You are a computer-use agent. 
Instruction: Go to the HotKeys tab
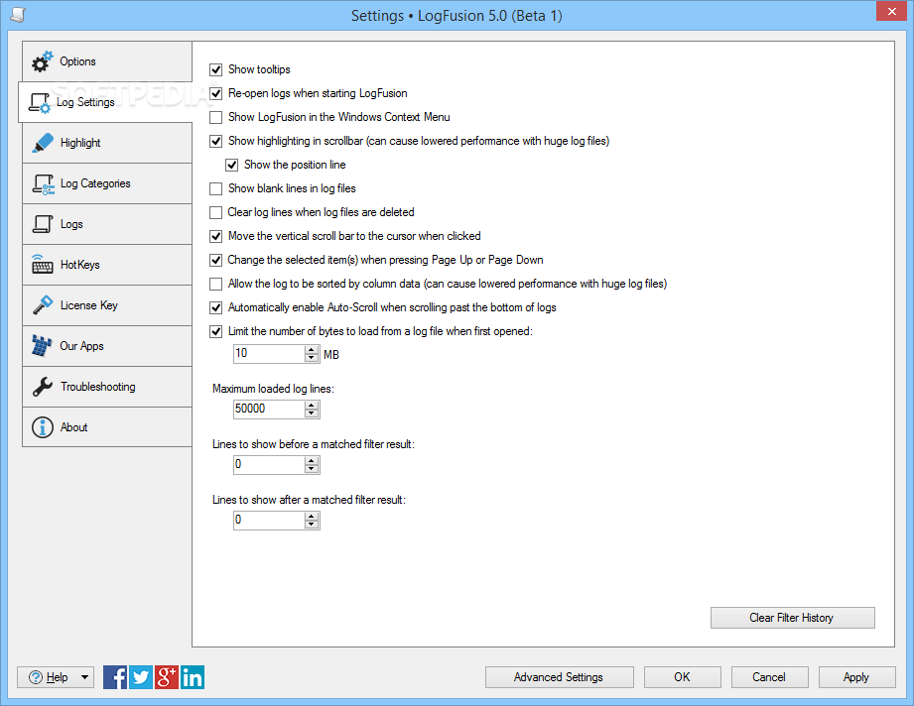tap(107, 265)
